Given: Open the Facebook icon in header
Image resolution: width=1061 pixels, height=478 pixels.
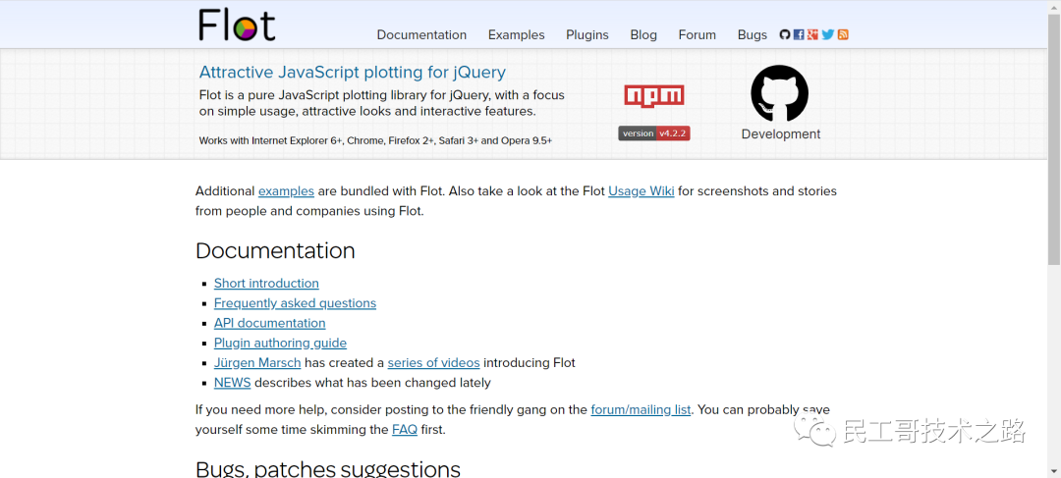Looking at the screenshot, I should pos(799,34).
